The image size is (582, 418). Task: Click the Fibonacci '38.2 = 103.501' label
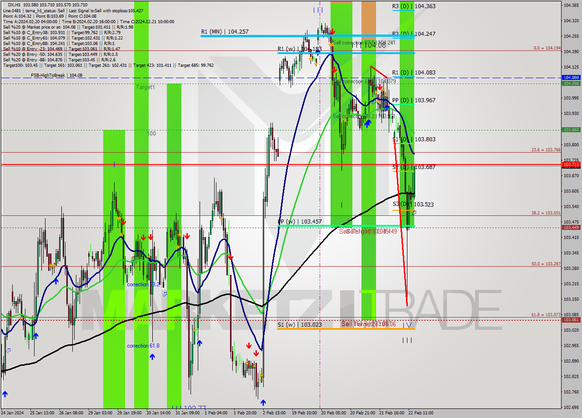[x=546, y=213]
